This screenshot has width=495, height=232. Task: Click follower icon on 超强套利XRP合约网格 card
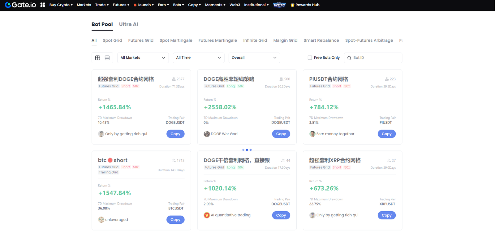click(389, 161)
